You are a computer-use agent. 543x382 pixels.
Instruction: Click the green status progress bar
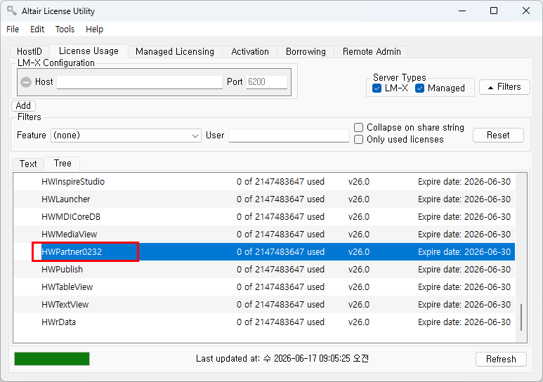52,359
